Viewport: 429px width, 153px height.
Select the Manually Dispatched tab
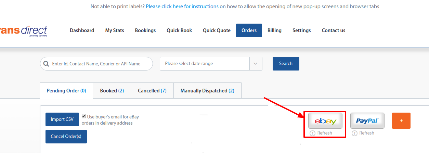(207, 91)
